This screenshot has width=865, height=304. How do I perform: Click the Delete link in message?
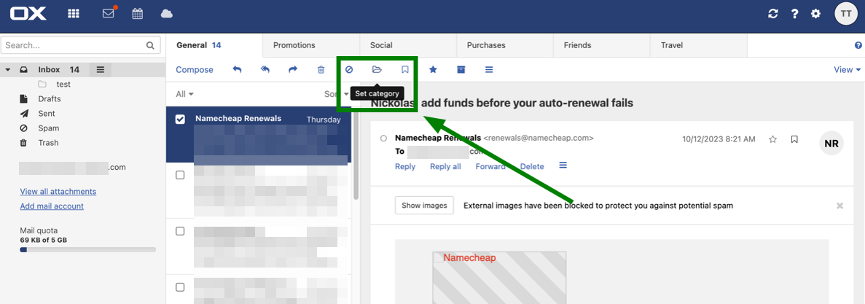532,166
